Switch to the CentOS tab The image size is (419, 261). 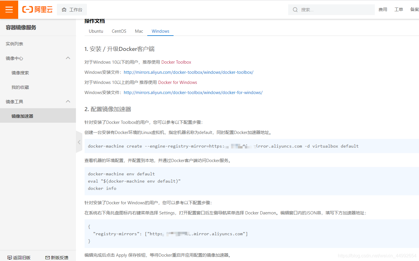coord(119,31)
